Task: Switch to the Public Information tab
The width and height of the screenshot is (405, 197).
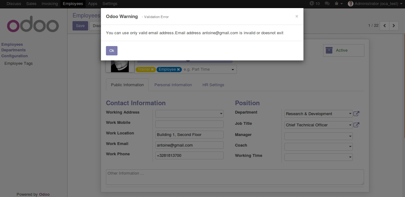Action: pos(127,85)
